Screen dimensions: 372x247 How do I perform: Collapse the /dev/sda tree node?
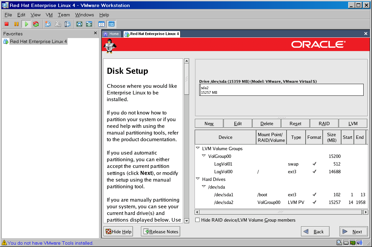pyautogui.click(x=204, y=187)
